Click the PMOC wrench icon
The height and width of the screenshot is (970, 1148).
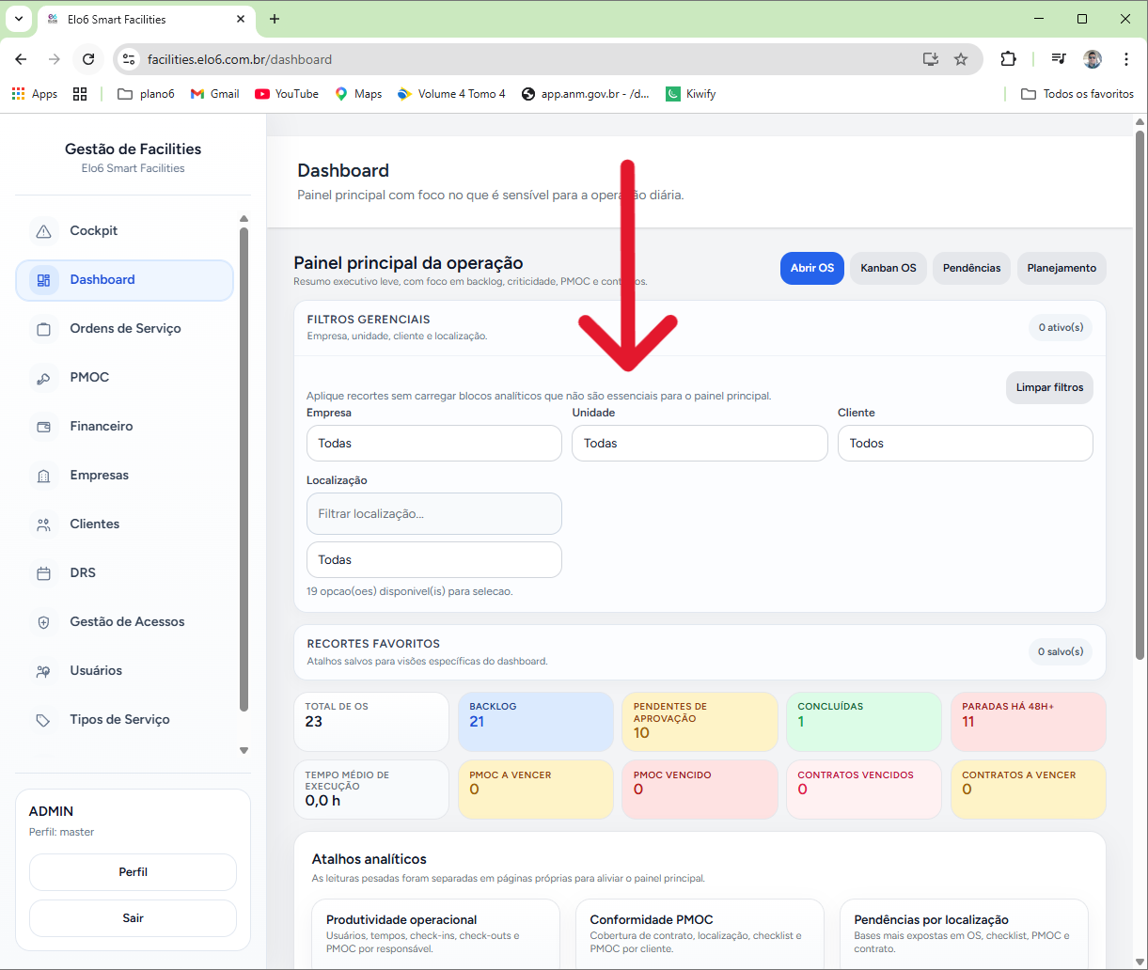point(43,378)
